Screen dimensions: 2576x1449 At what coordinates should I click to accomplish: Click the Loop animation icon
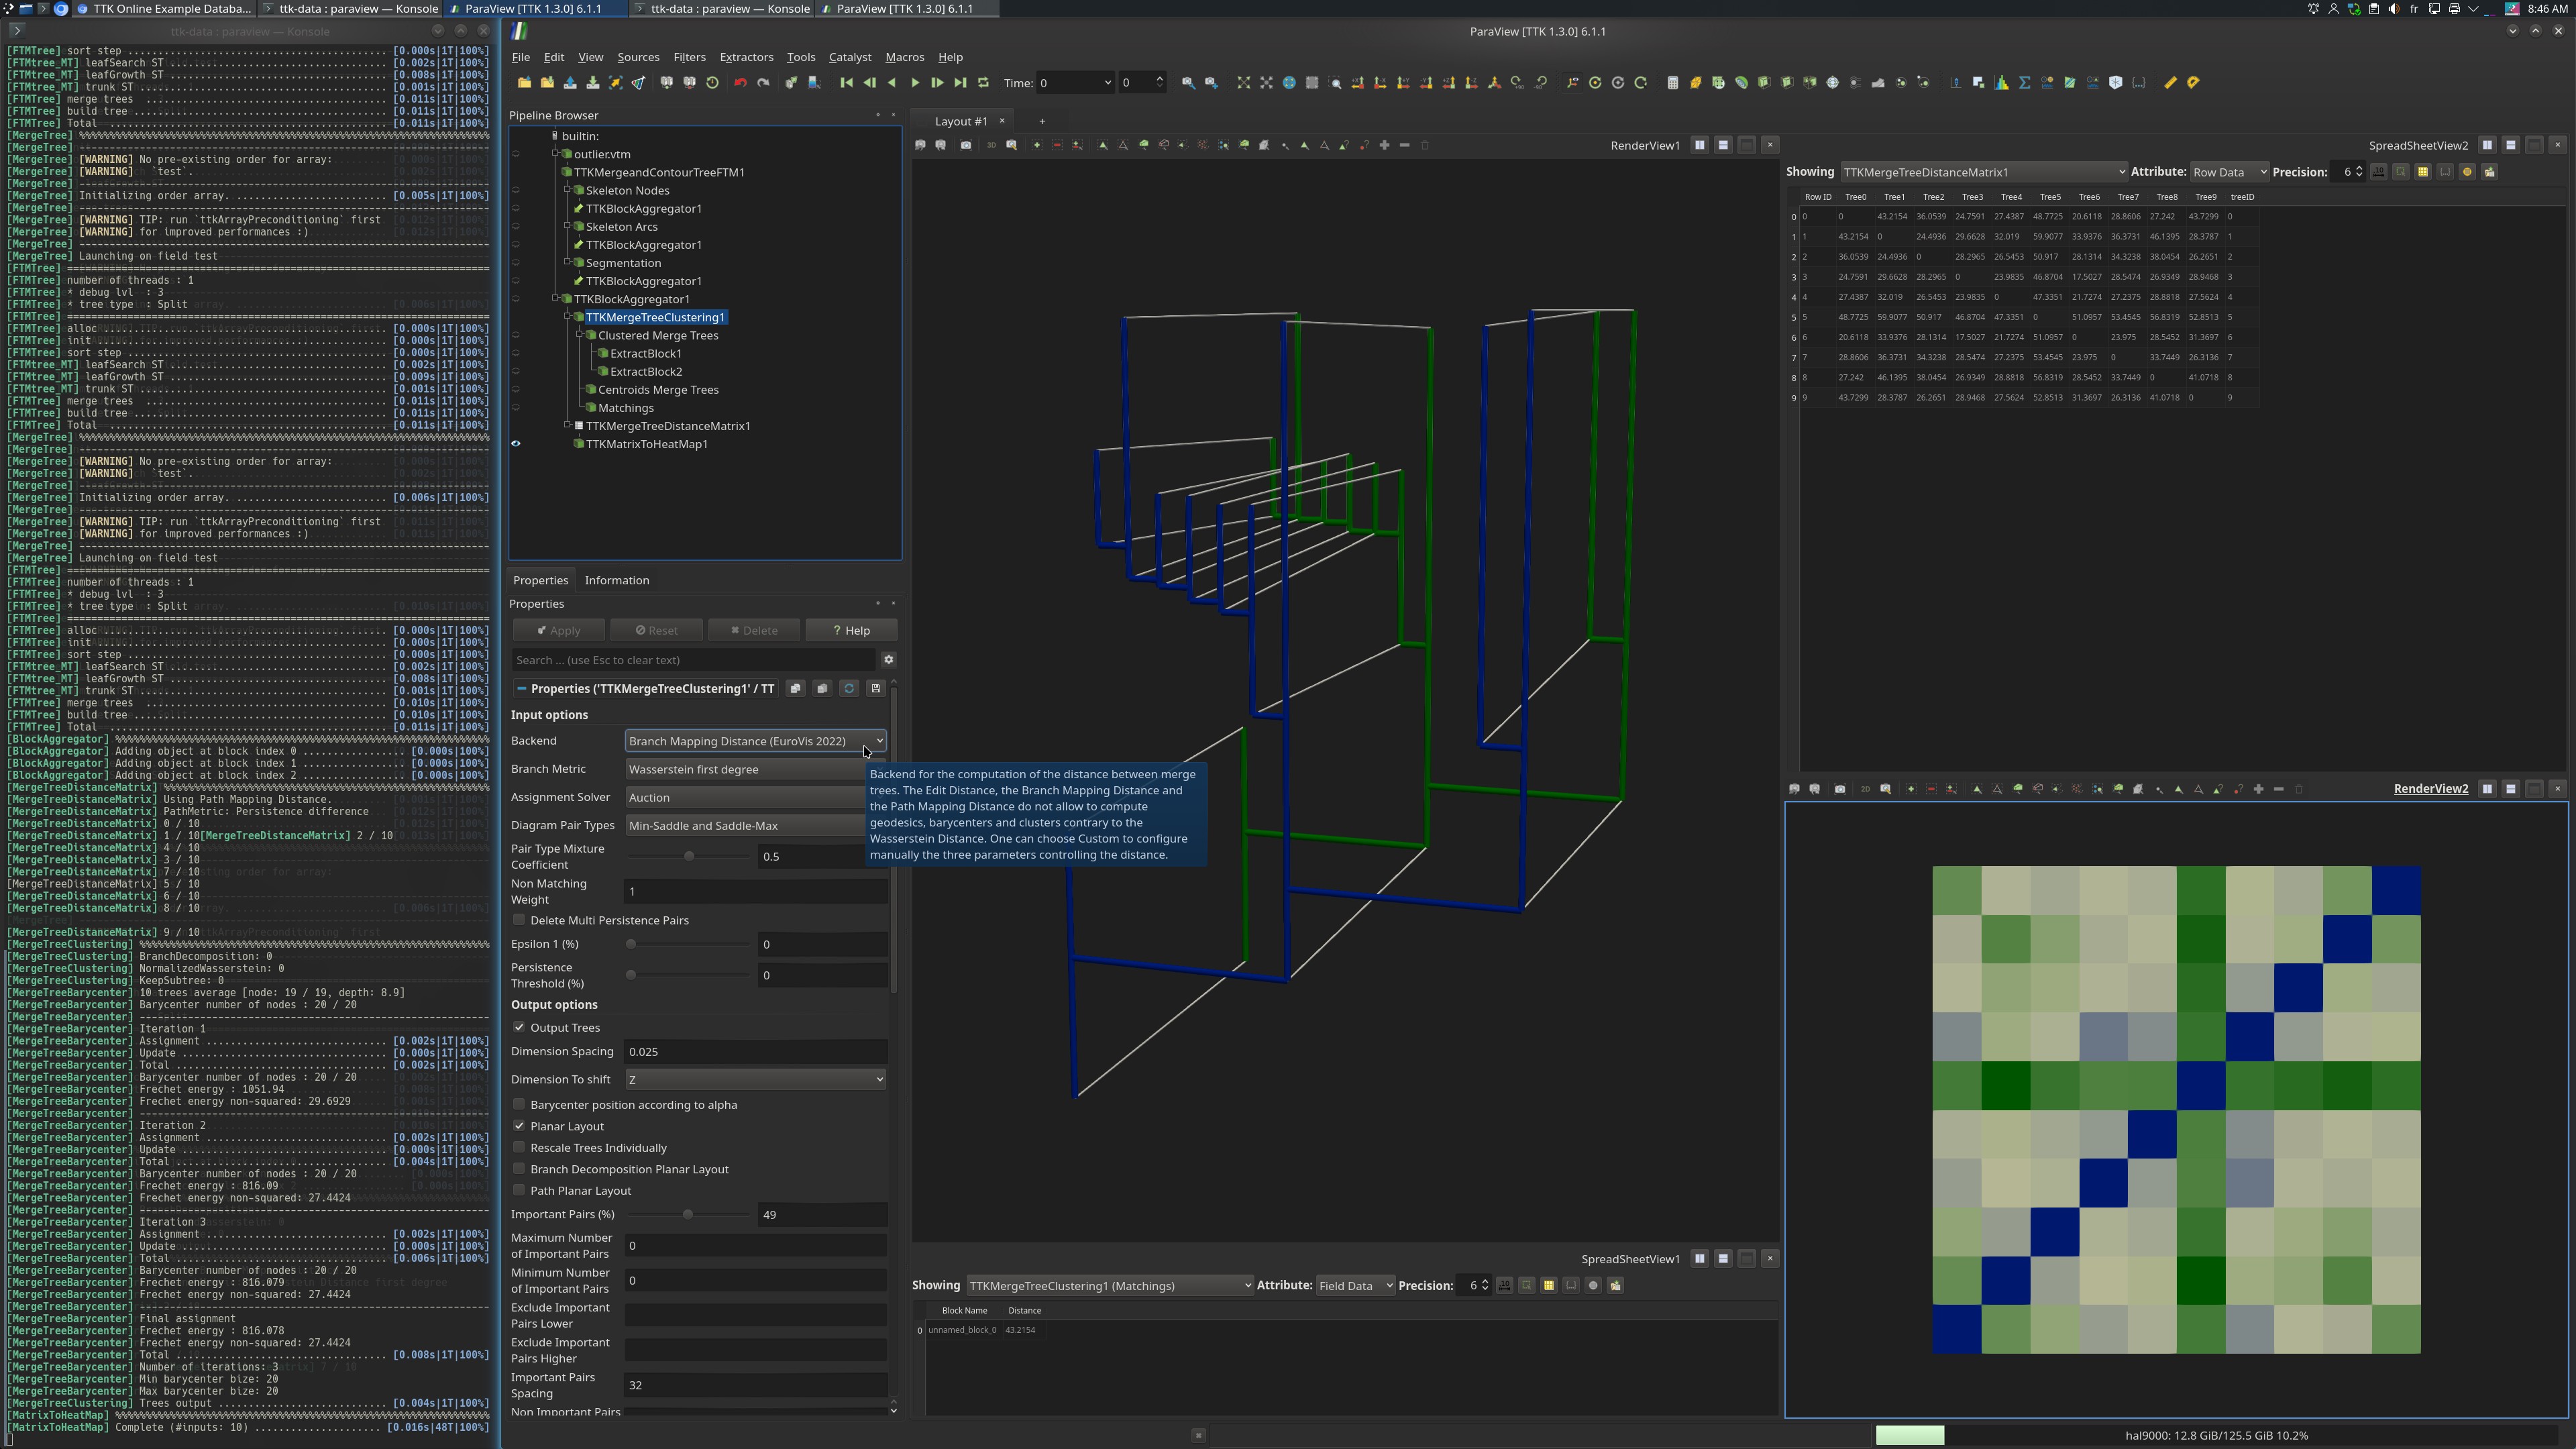pos(983,83)
